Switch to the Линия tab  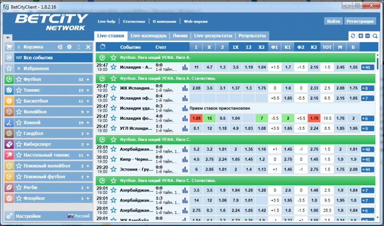180,35
